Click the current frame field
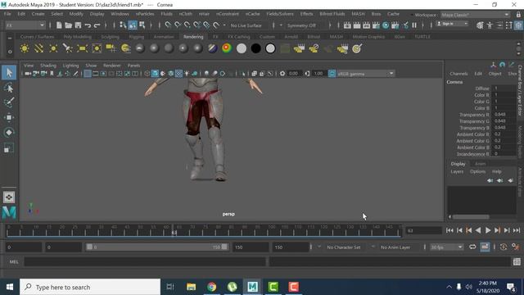The width and height of the screenshot is (524, 295). point(424,230)
